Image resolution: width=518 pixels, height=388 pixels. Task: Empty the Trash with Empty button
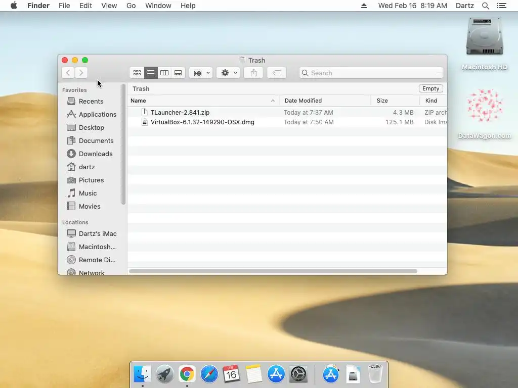tap(431, 88)
